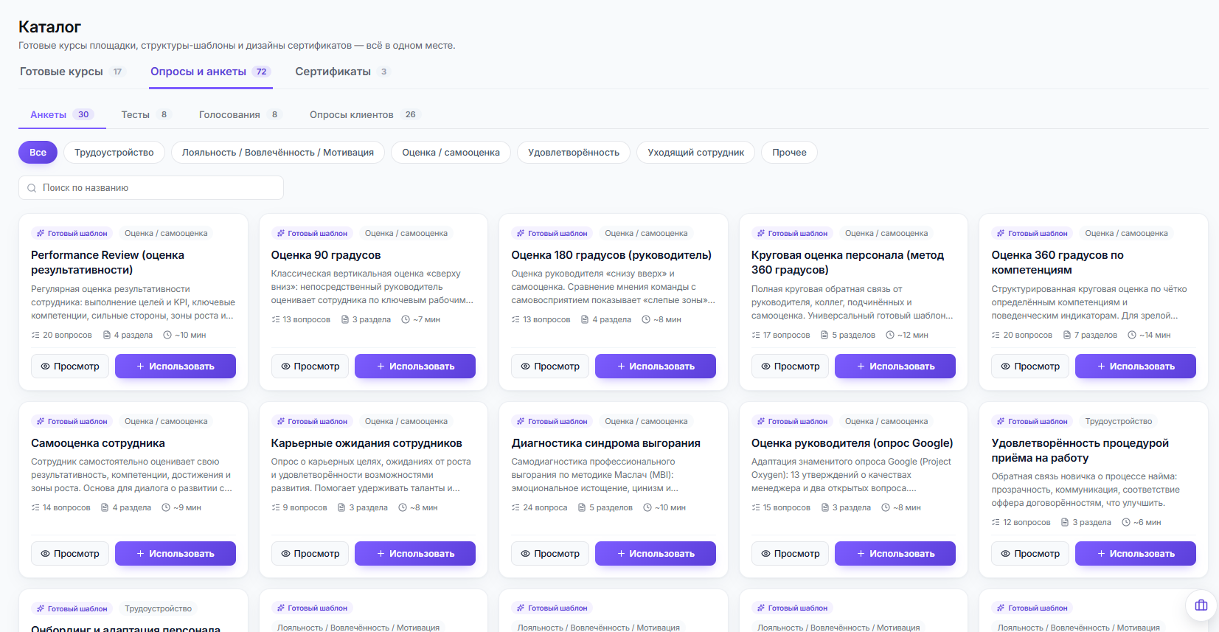Click Карьерные ожидания сотрудников title
Image resolution: width=1219 pixels, height=632 pixels.
[x=367, y=443]
